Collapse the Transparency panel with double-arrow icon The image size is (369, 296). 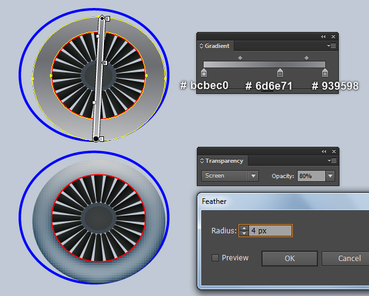click(x=324, y=151)
